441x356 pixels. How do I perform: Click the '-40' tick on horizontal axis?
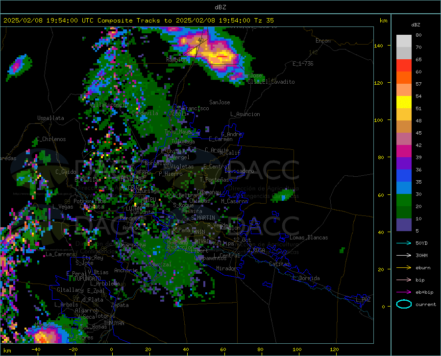click(x=36, y=350)
